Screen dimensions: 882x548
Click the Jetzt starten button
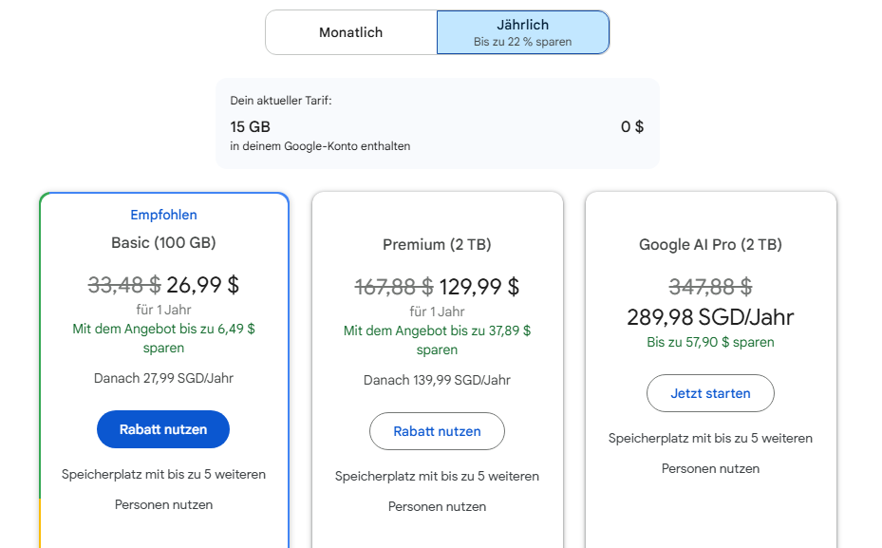[710, 393]
